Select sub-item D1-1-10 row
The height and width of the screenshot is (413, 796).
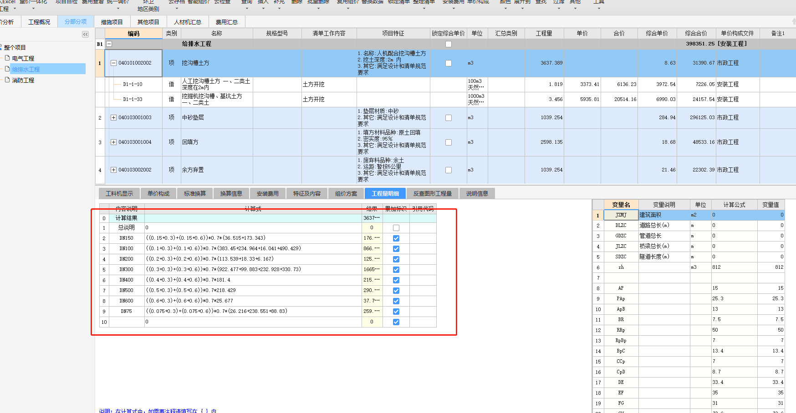pyautogui.click(x=445, y=84)
